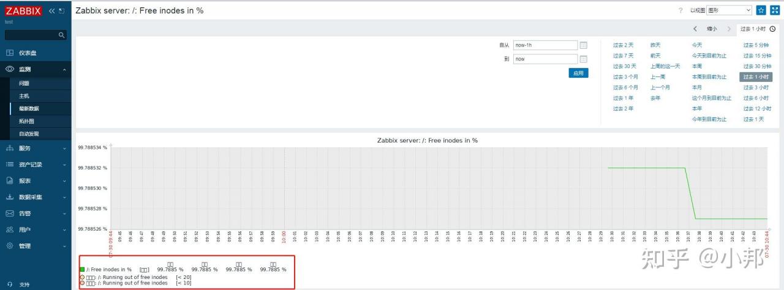Shift time range back with left arrow
Viewport: 784px width, 290px height.
[x=695, y=29]
